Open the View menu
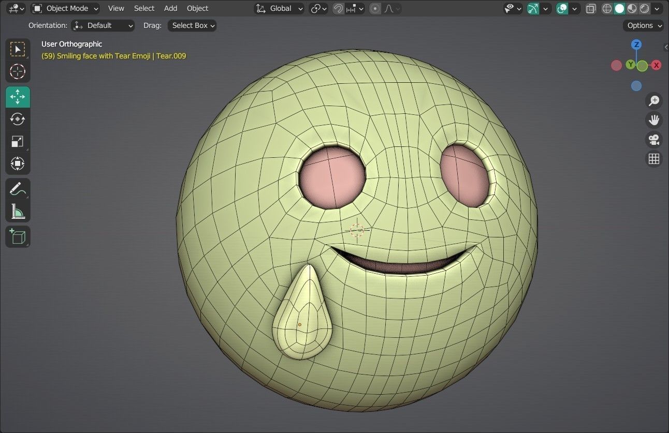Screen dimensions: 669x433 click(116, 8)
